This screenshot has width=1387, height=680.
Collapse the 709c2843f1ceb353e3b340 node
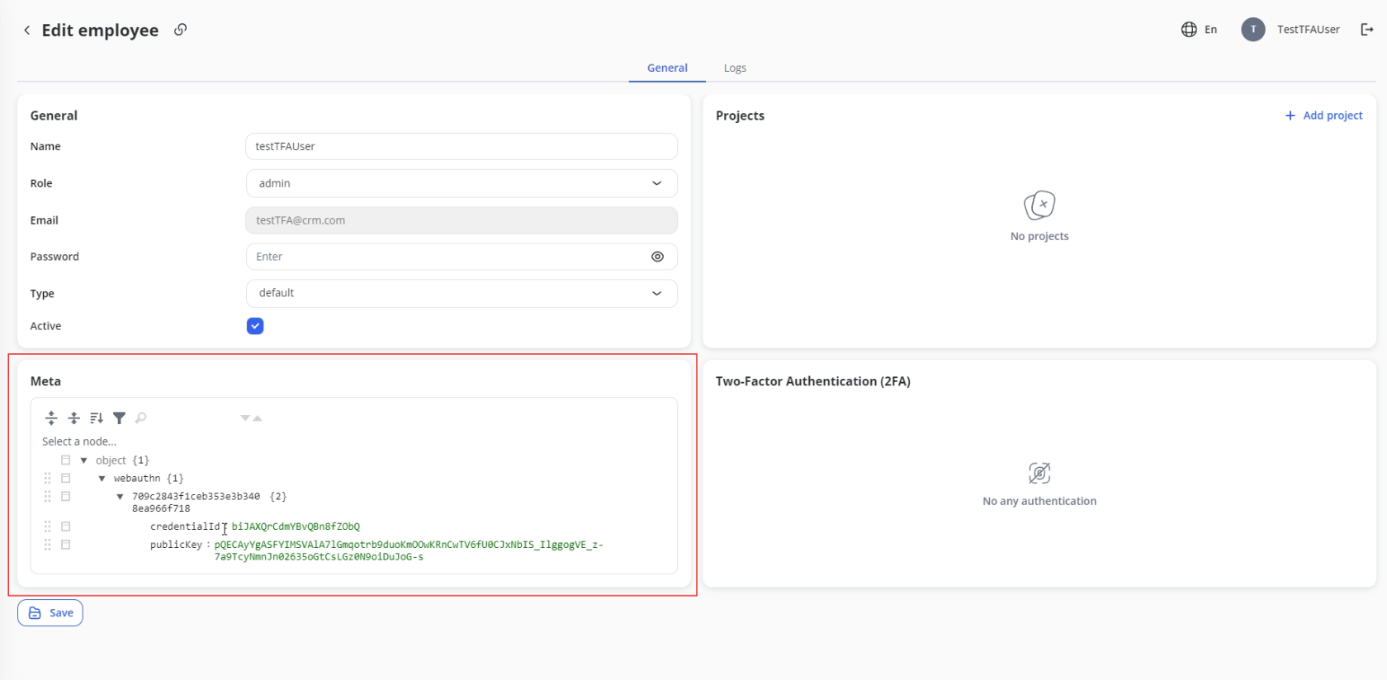pos(120,497)
